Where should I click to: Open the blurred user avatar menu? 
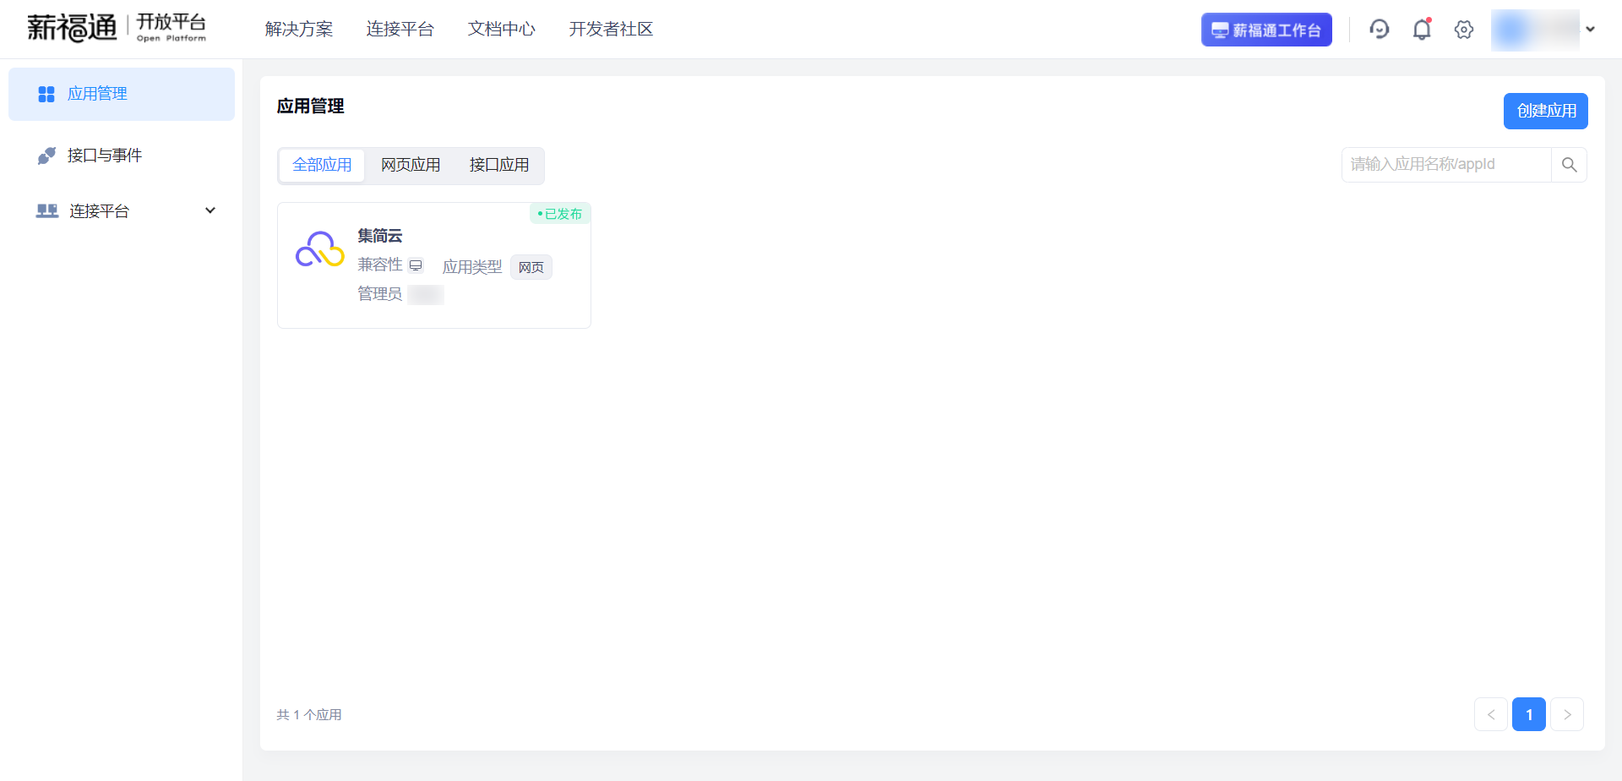pos(1535,30)
